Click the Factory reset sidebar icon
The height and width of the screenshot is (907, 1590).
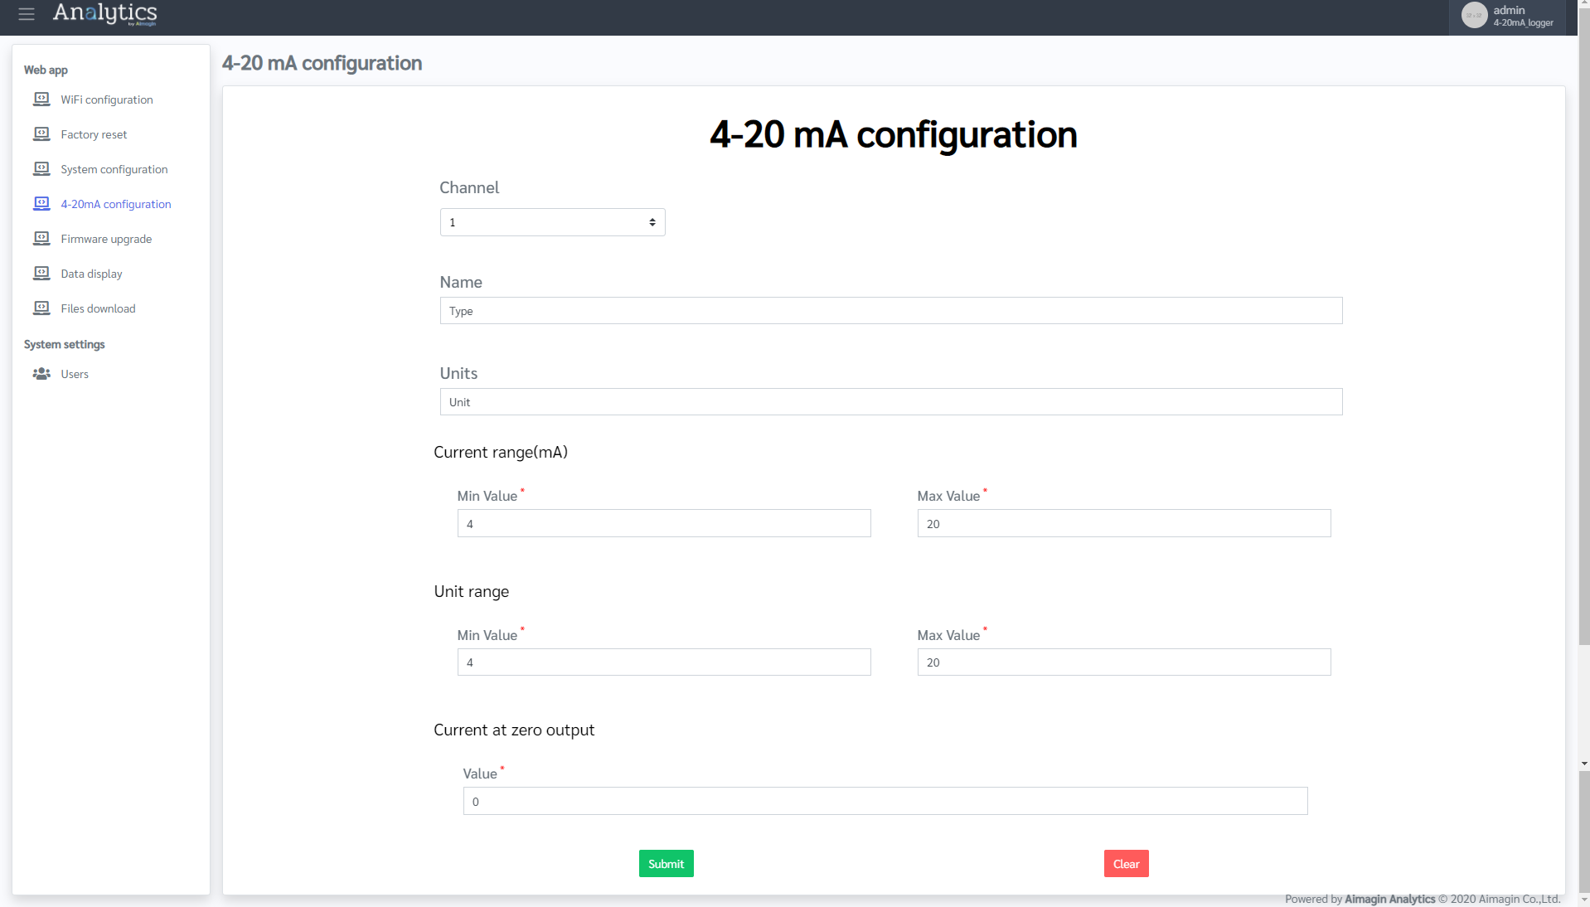pos(41,134)
